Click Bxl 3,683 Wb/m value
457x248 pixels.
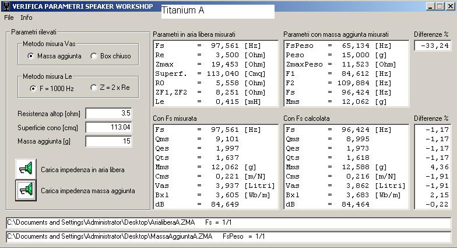343,195
